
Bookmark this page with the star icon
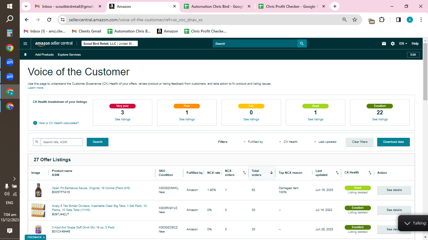pyautogui.click(x=355, y=20)
